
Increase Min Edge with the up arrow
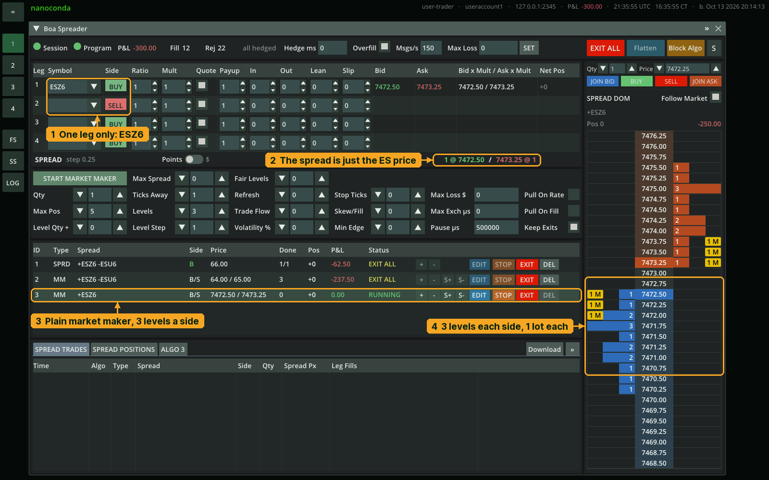tap(418, 228)
